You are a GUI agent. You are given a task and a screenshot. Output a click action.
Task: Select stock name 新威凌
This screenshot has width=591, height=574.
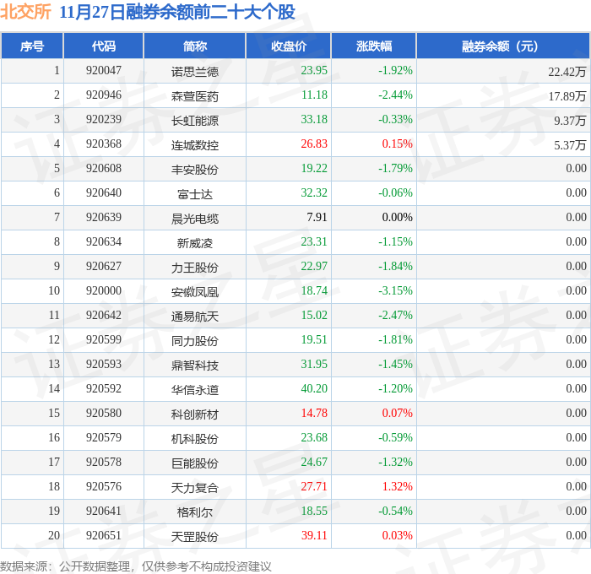pos(194,243)
